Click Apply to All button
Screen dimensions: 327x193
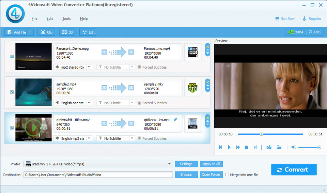coord(211,164)
